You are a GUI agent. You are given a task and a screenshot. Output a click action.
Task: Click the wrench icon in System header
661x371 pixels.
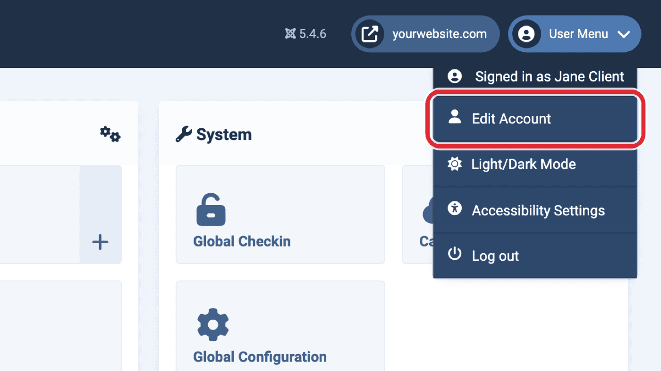pyautogui.click(x=183, y=135)
